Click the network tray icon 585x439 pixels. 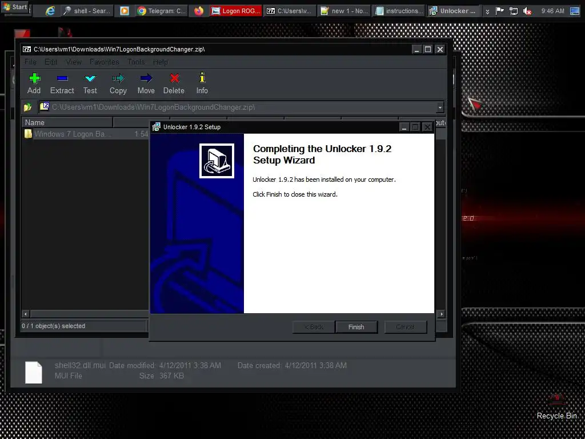pos(514,11)
